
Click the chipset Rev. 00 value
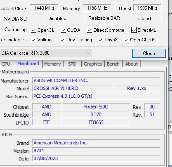coord(152,106)
